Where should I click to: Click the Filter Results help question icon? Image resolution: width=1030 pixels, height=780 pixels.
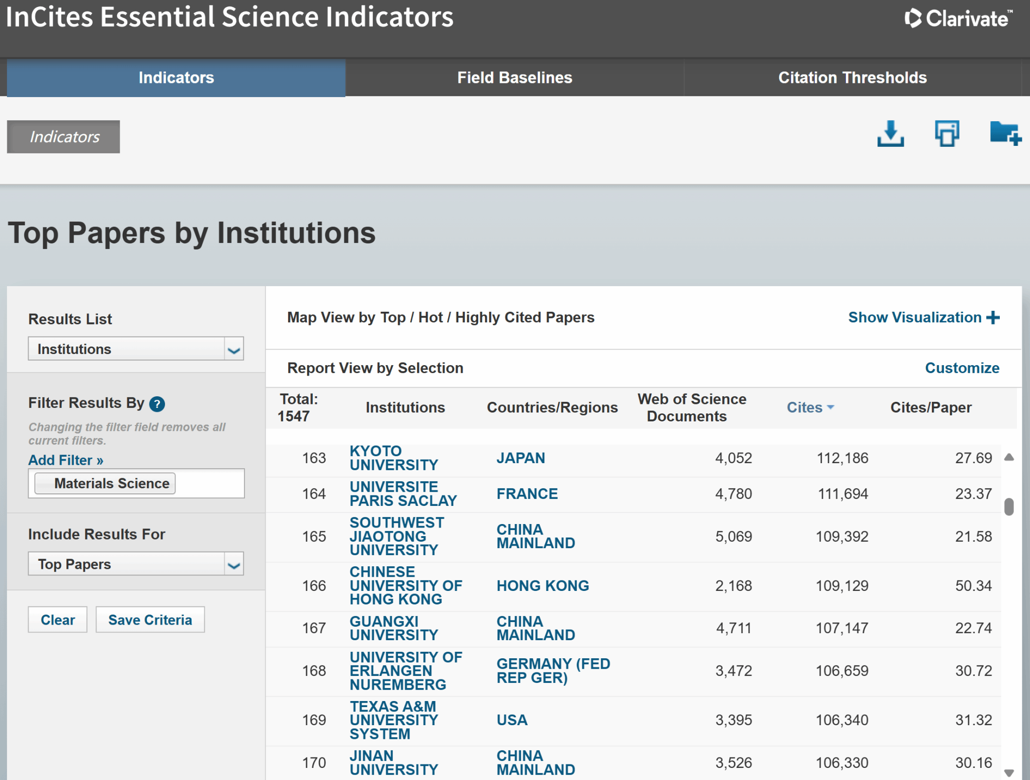(157, 404)
